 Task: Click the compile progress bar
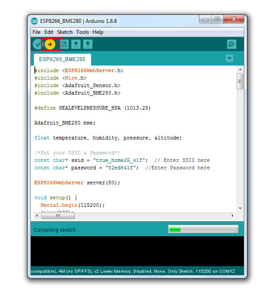(203, 229)
